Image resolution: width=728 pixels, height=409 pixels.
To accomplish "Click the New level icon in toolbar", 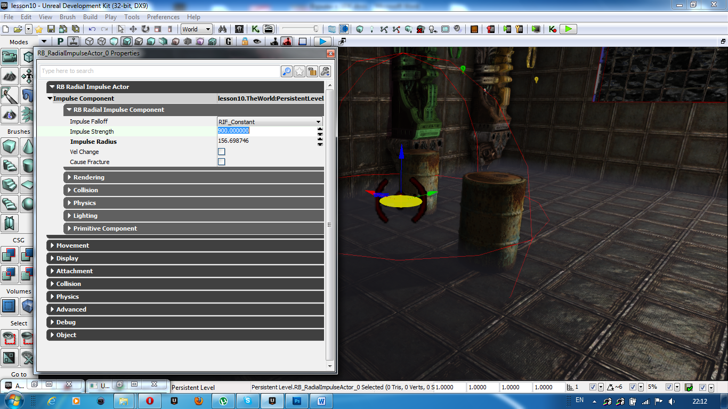I will click(x=6, y=29).
